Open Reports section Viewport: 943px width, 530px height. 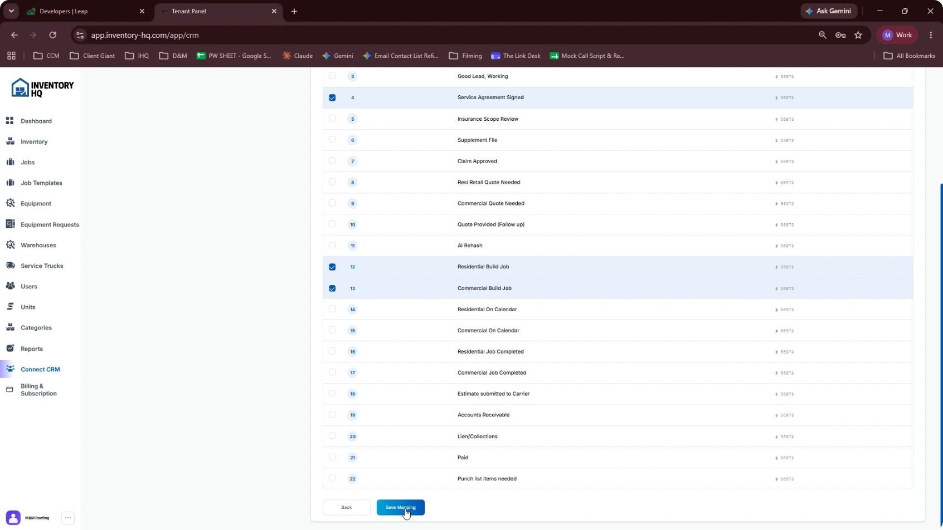point(32,349)
